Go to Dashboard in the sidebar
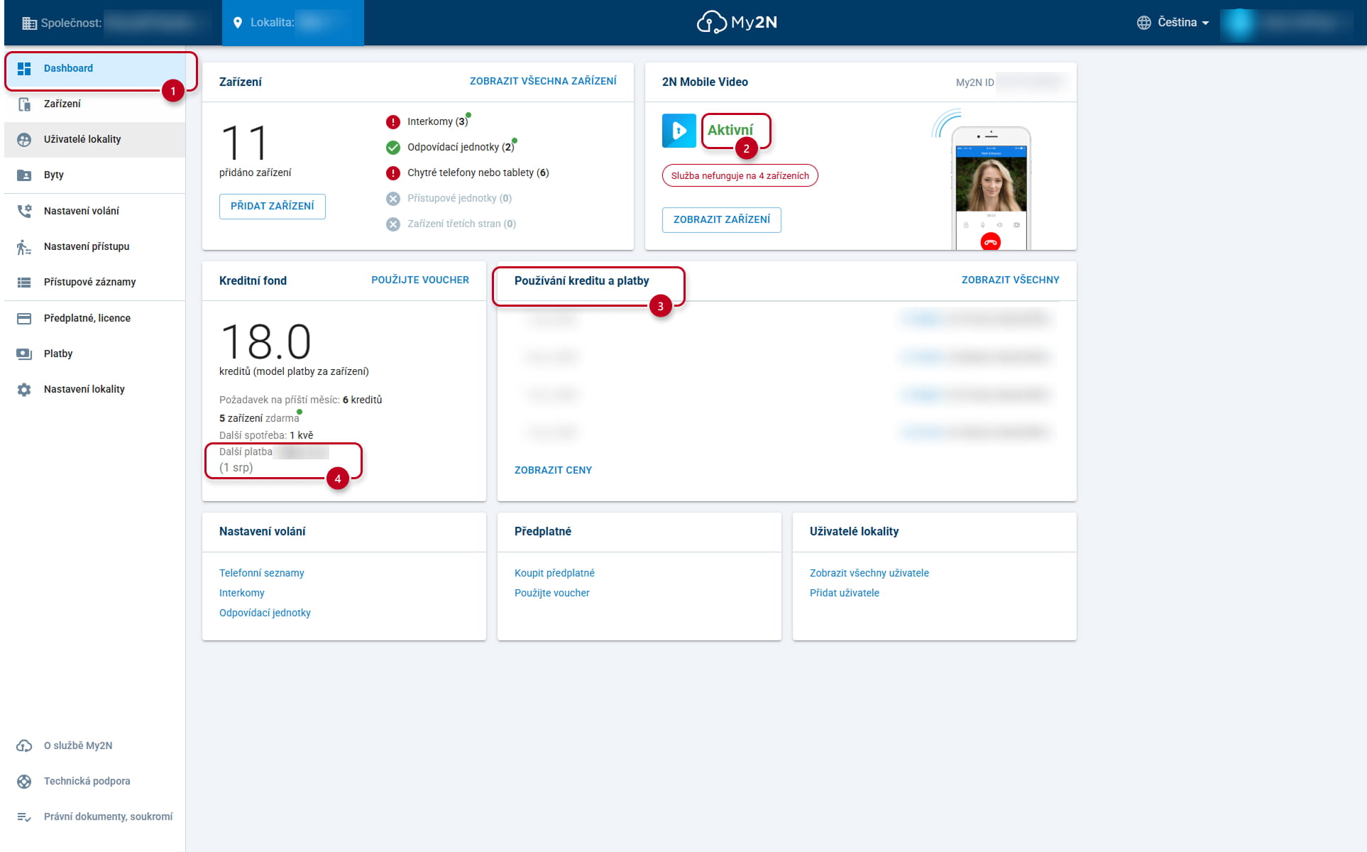This screenshot has height=852, width=1367. (x=95, y=68)
